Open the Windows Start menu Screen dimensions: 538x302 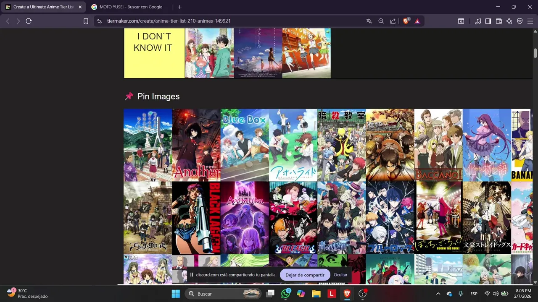(x=176, y=294)
